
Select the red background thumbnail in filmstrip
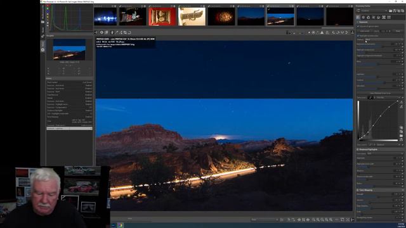coord(162,16)
